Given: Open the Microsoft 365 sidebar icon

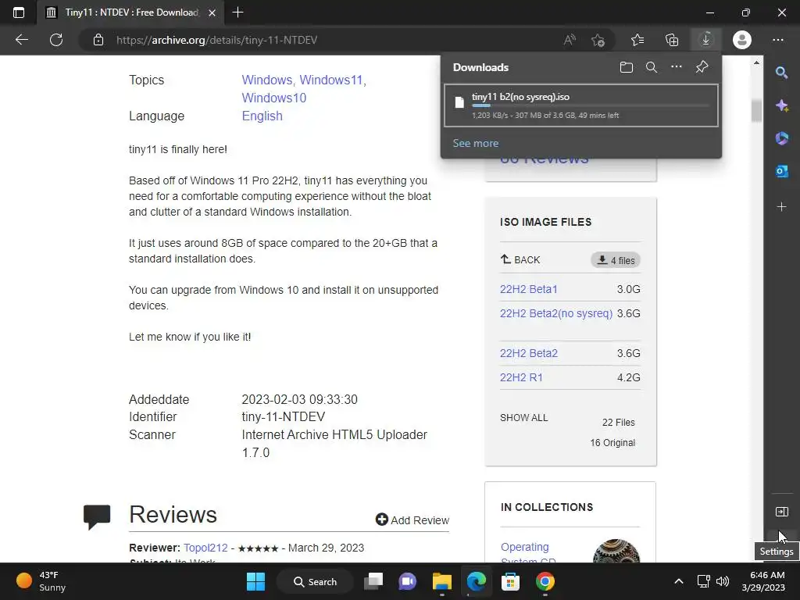Looking at the screenshot, I should tap(781, 138).
